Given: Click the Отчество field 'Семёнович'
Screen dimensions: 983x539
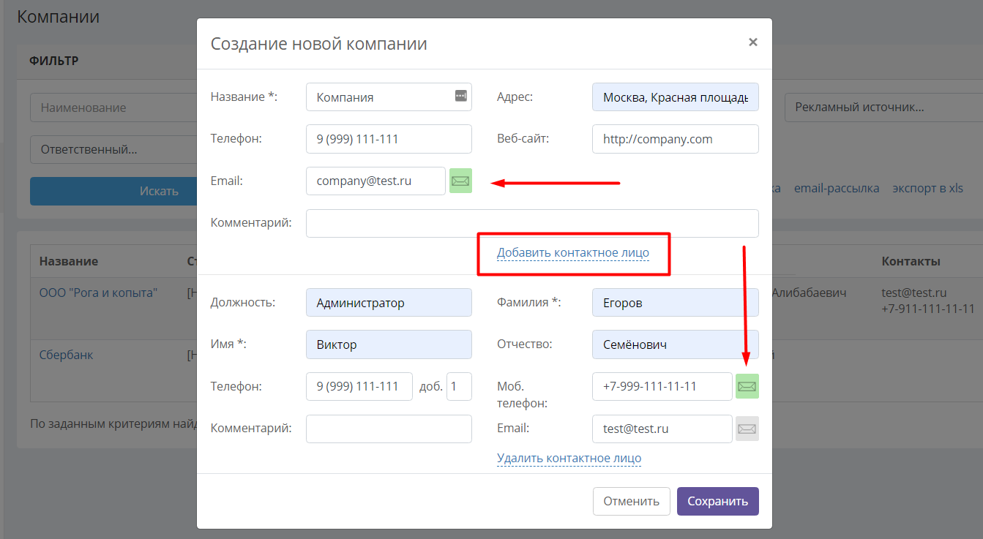Looking at the screenshot, I should 676,344.
